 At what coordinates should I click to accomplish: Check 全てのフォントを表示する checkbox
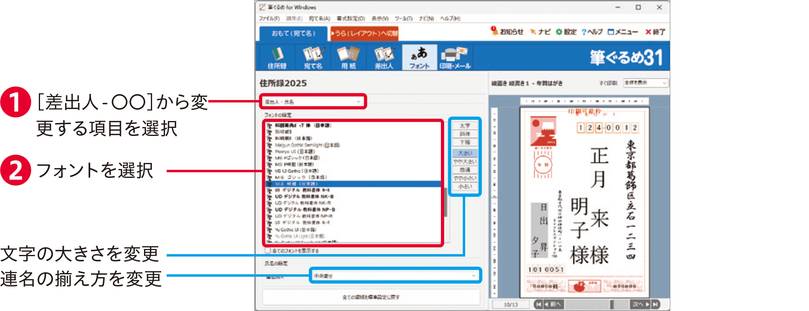tap(267, 250)
